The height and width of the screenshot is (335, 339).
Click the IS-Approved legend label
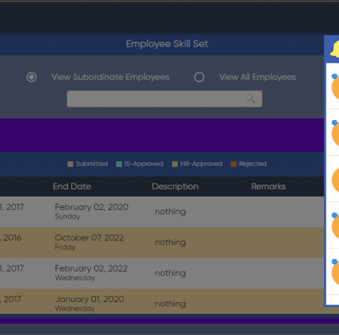pyautogui.click(x=144, y=164)
